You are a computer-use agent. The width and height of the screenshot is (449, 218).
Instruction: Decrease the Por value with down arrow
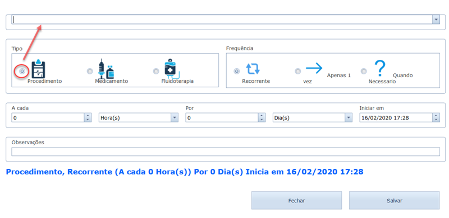262,120
